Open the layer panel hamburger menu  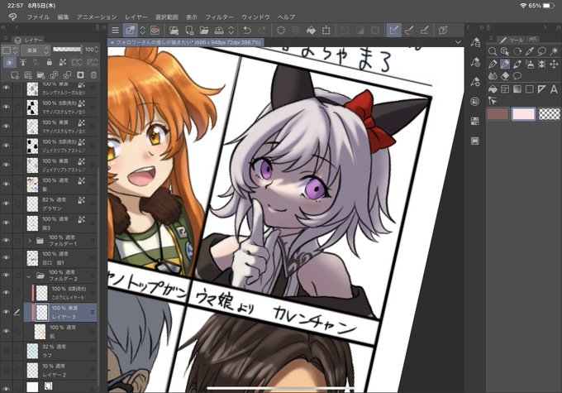pyautogui.click(x=6, y=38)
